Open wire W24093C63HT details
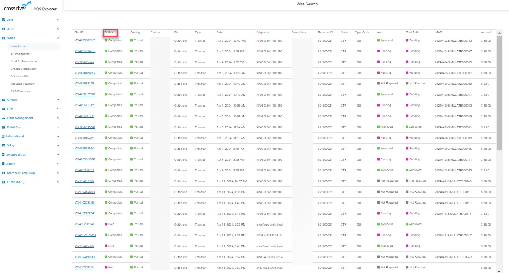 85,40
